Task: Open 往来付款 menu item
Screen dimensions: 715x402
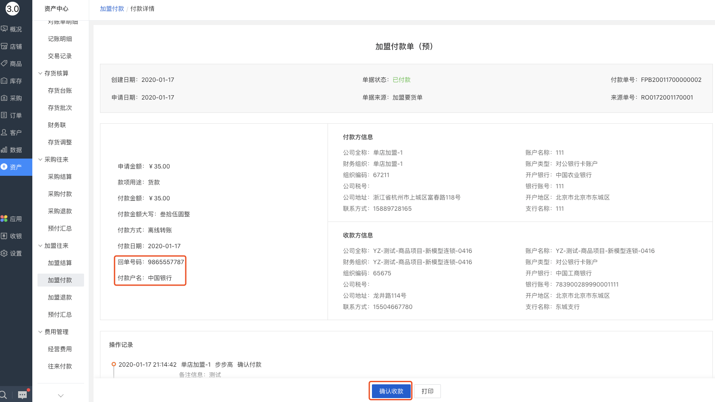Action: pos(60,366)
